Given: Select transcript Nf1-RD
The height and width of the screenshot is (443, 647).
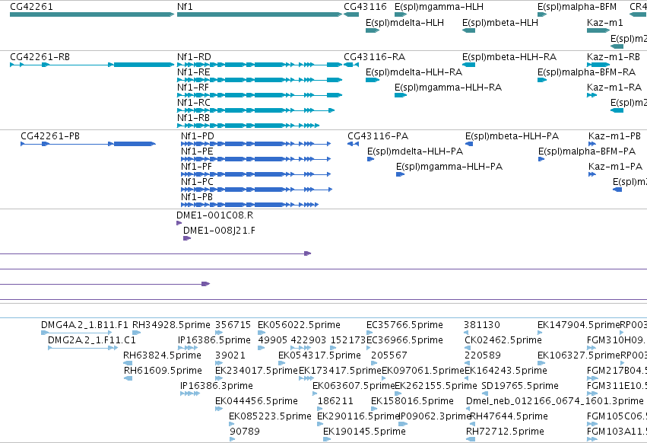Looking at the screenshot, I should (259, 65).
